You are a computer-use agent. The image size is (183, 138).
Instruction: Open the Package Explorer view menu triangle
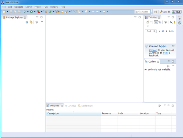(42, 22)
